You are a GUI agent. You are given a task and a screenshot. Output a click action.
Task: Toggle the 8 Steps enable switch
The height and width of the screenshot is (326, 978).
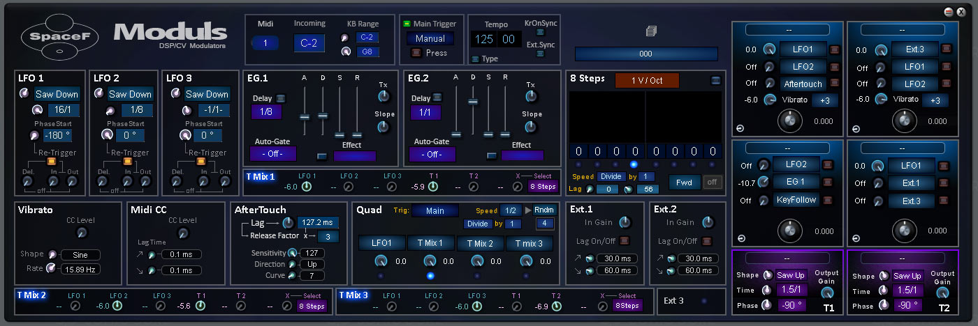715,80
